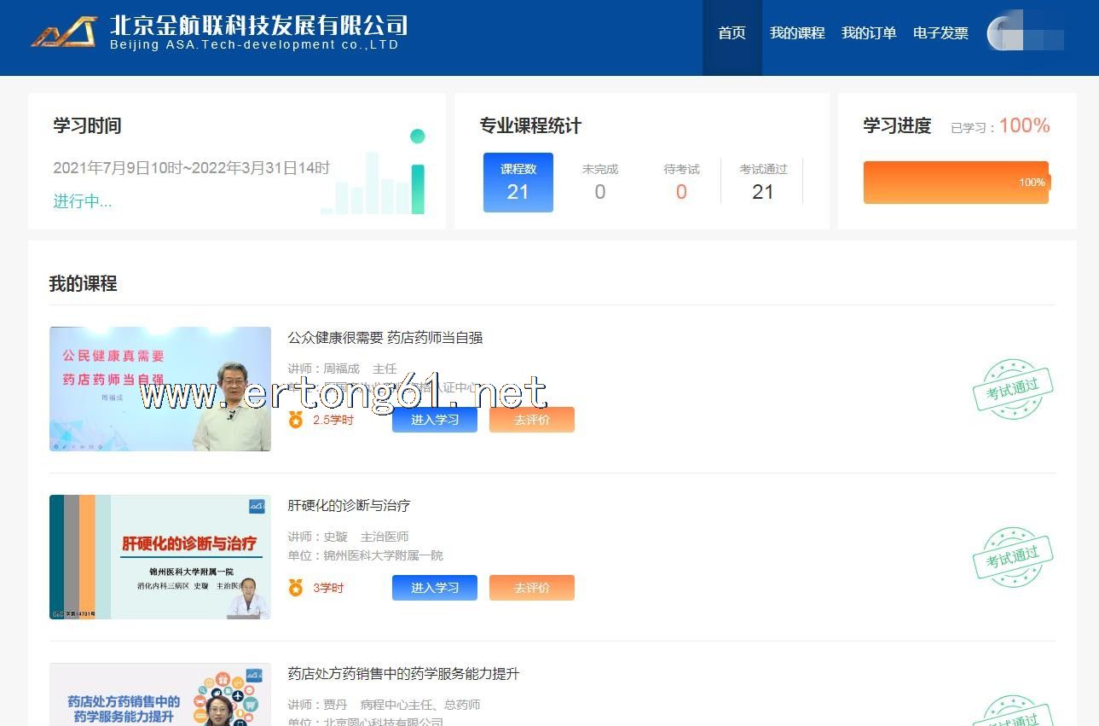Click the user avatar in the header
1099x726 pixels.
pos(1001,34)
